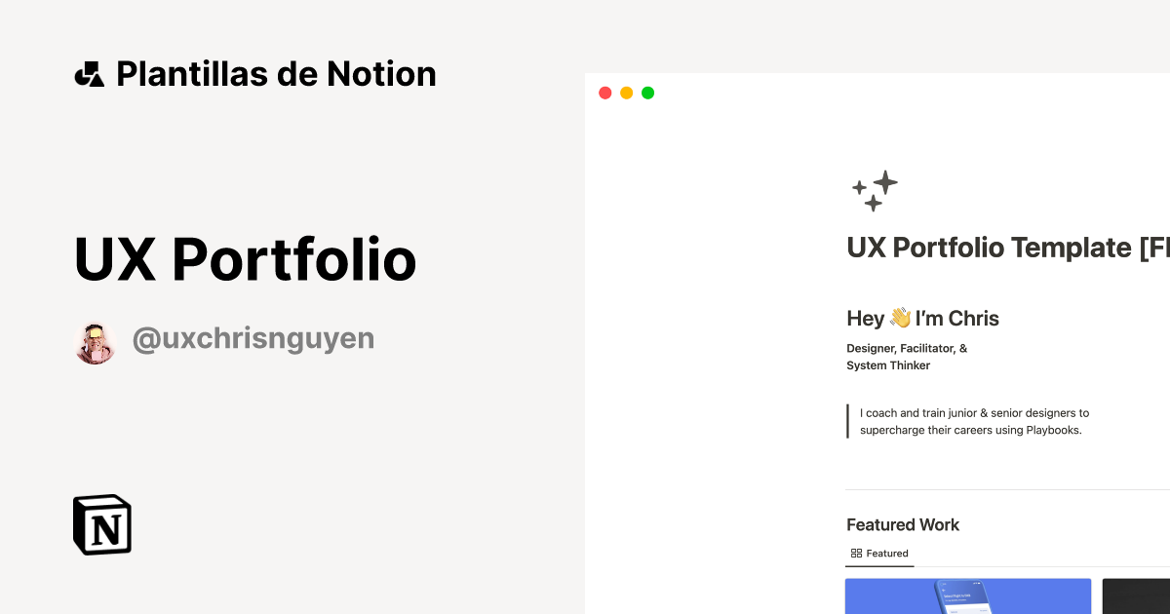Click the Notion 'N' logo icon

pyautogui.click(x=101, y=524)
